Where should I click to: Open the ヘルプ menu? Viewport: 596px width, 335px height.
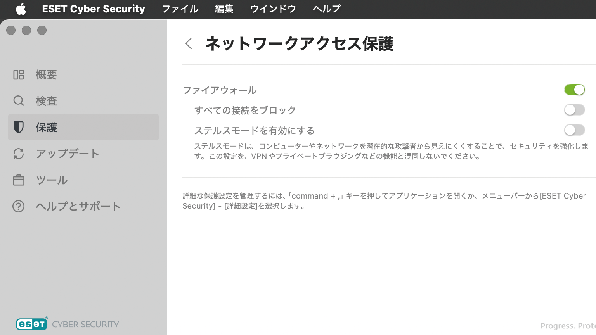tap(327, 9)
